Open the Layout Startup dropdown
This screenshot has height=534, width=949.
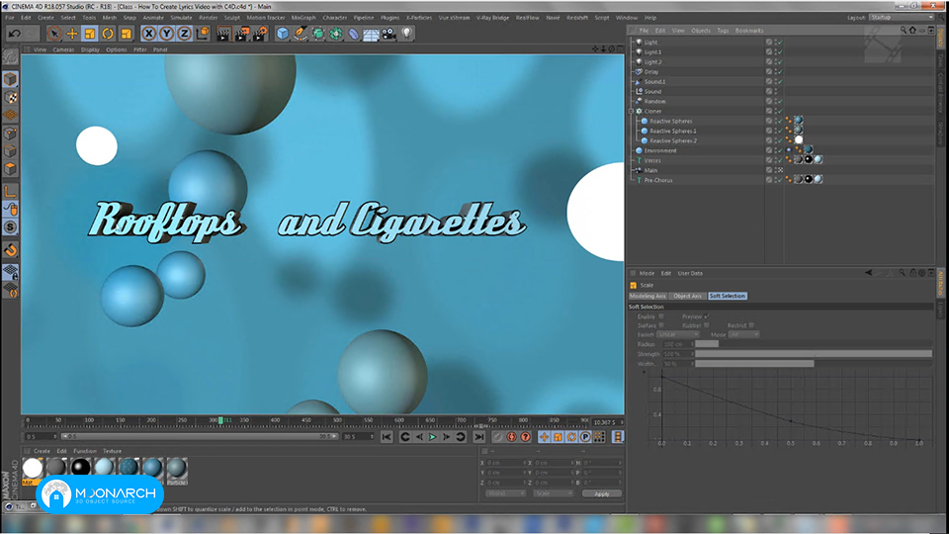[x=902, y=18]
